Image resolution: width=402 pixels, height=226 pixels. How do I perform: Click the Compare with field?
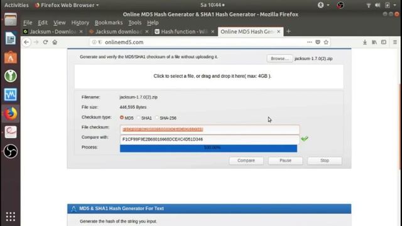[209, 139]
